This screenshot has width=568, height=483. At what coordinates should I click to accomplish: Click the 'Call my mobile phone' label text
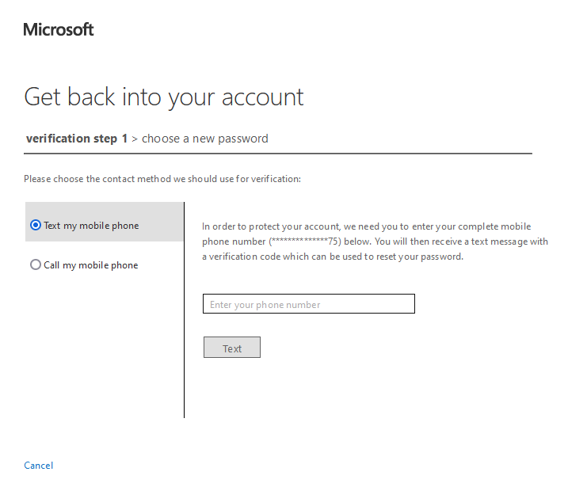[91, 265]
